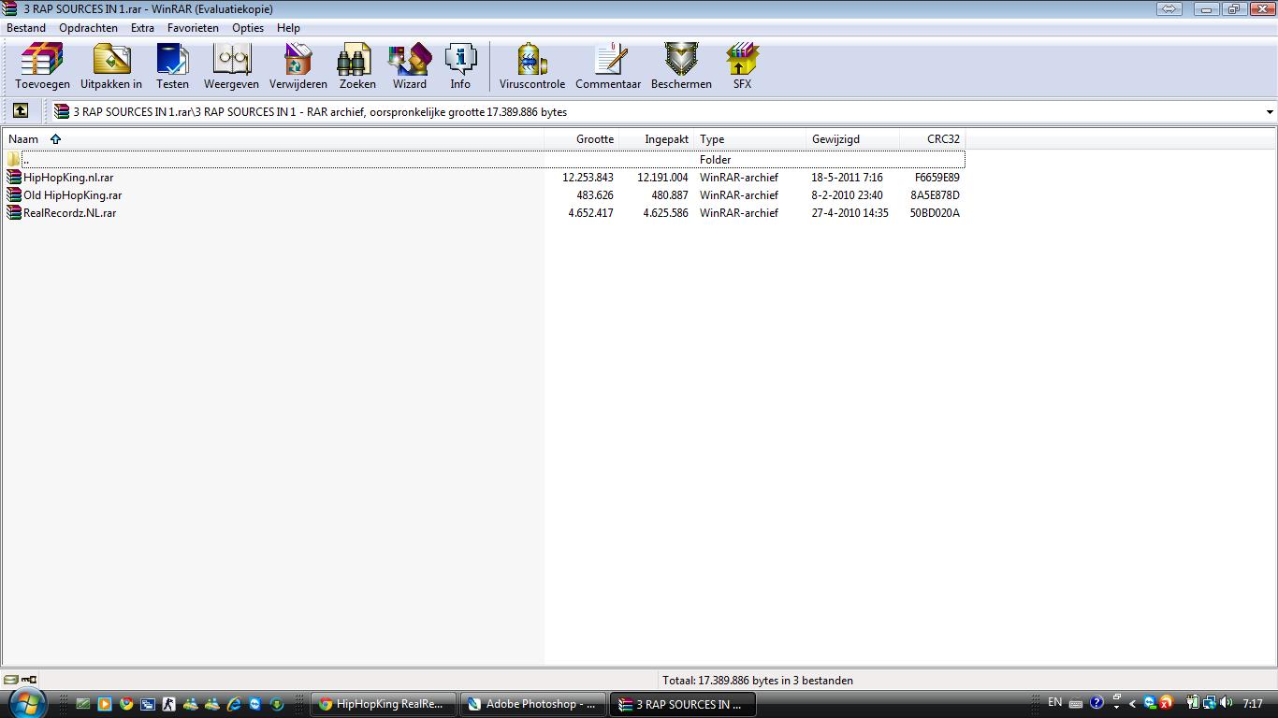Show hidden tray icons arrow

pos(1133,704)
